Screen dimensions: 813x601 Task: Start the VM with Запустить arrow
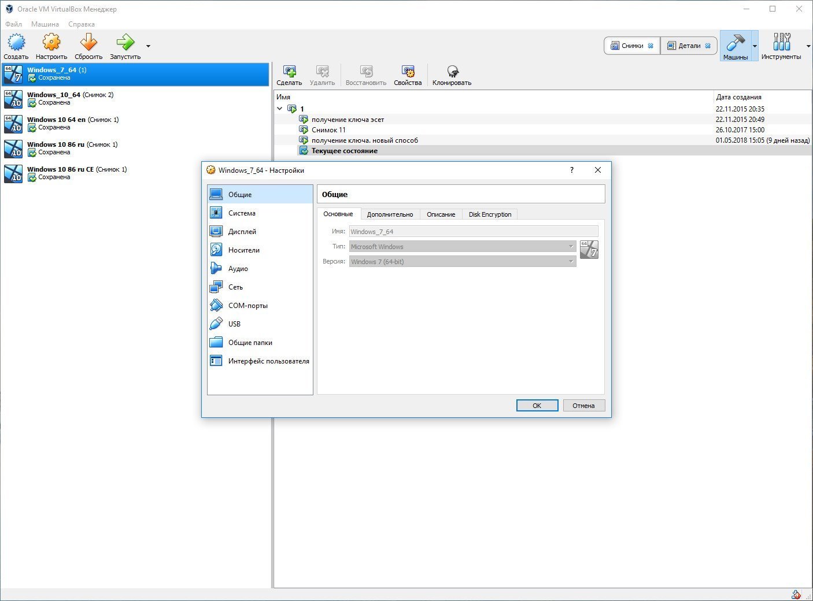click(x=125, y=42)
